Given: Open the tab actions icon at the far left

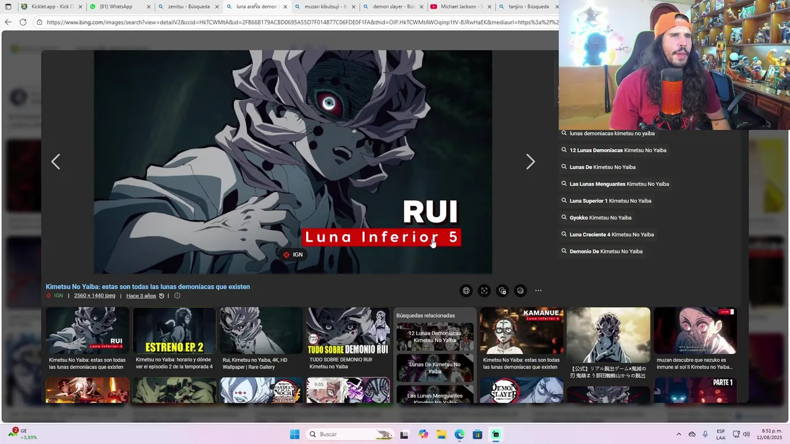Looking at the screenshot, I should pyautogui.click(x=8, y=7).
